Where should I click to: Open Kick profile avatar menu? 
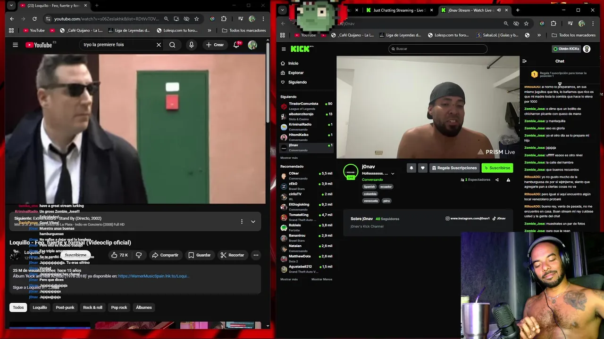587,49
